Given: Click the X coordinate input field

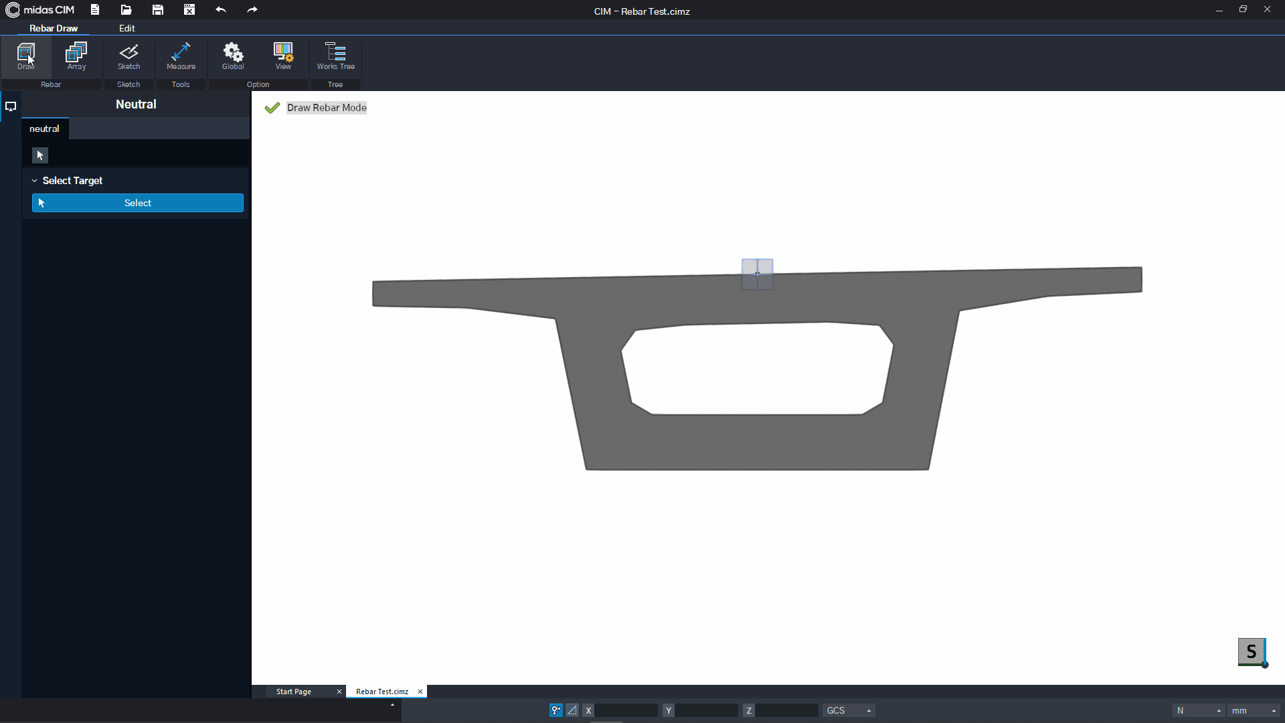Looking at the screenshot, I should (626, 710).
